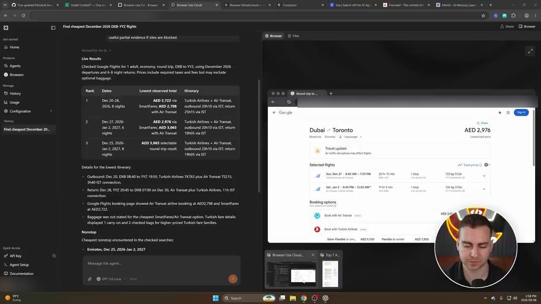Go back with the Google Flights arrow
This screenshot has width=541, height=304.
(274, 112)
